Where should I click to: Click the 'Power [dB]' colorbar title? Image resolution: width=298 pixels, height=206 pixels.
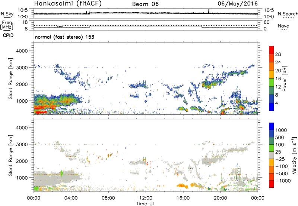click(x=284, y=78)
